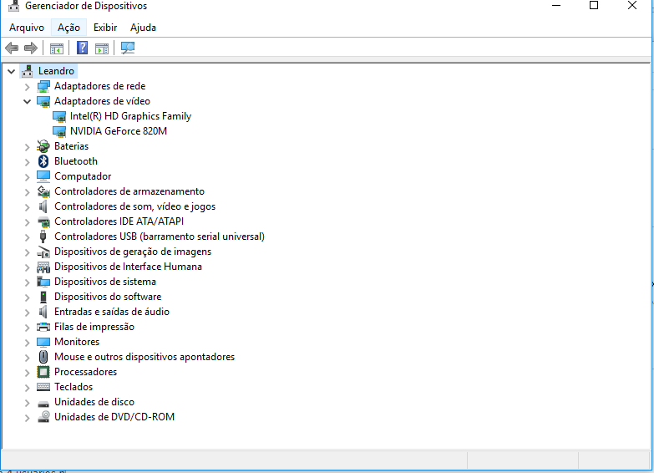The width and height of the screenshot is (654, 473).
Task: Open the Arquivo menu
Action: tap(27, 28)
